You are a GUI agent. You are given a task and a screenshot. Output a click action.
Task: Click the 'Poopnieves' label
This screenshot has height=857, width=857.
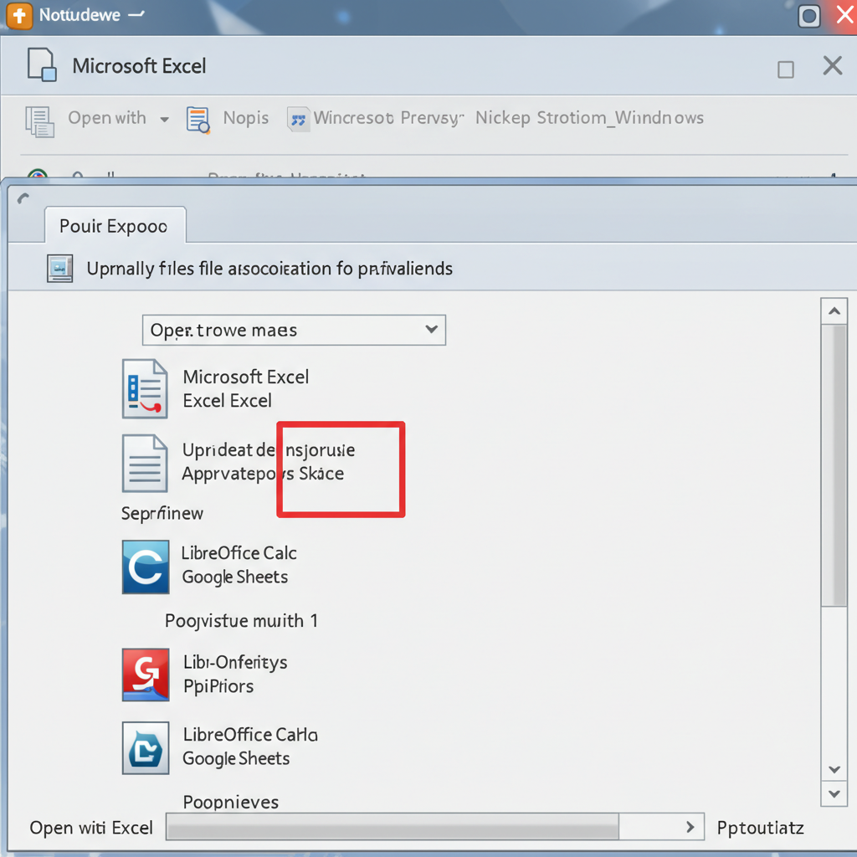[231, 802]
